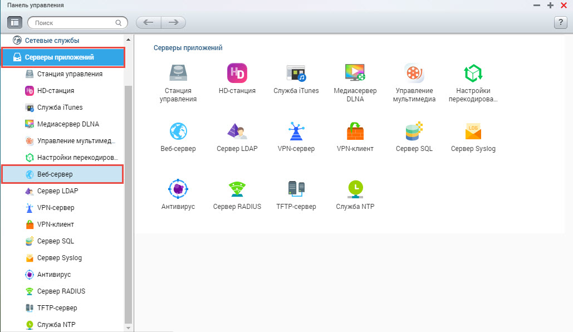Select Сервер LDAP in the sidebar
The image size is (573, 332).
click(x=63, y=191)
